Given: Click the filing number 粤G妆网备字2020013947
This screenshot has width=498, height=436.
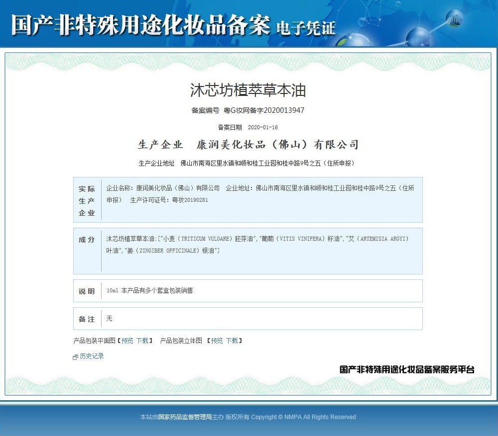Looking at the screenshot, I should coord(264,110).
